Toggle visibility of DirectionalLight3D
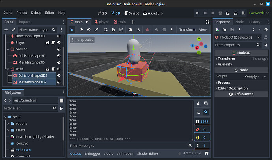The image size is (272, 160). pos(59,36)
